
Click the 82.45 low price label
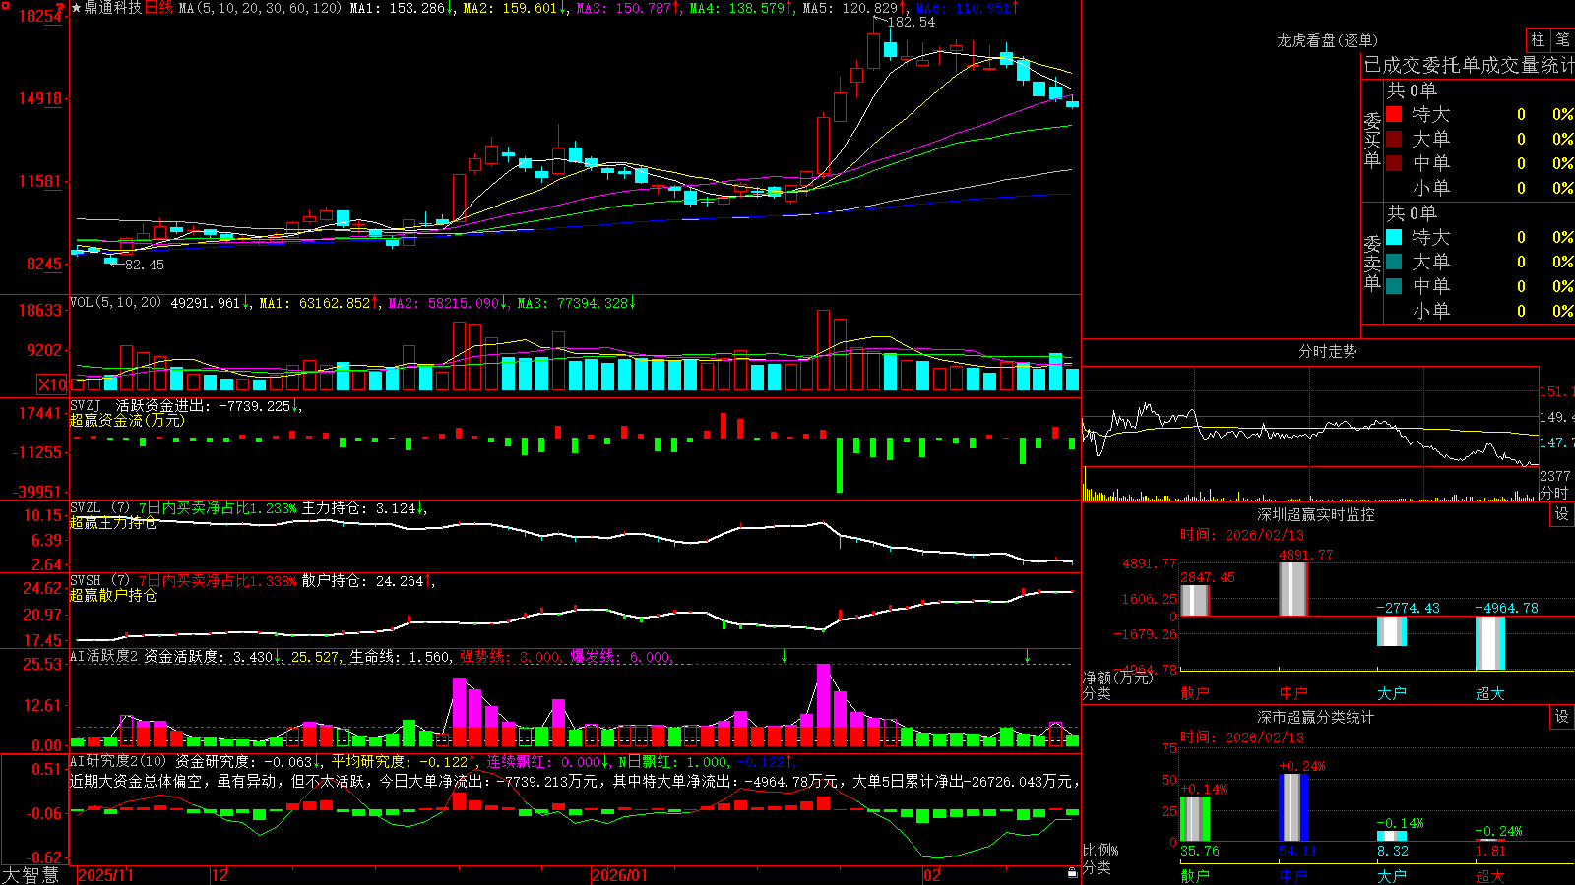[145, 265]
